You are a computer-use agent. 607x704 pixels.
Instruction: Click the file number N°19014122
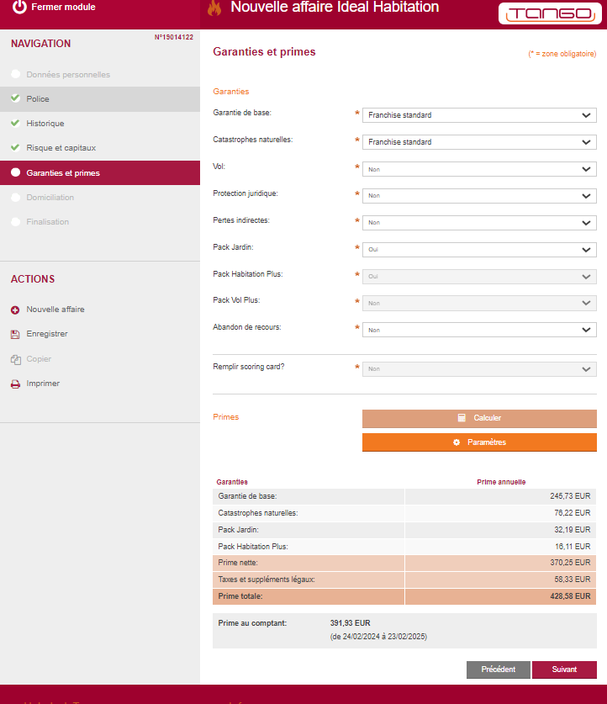point(174,37)
